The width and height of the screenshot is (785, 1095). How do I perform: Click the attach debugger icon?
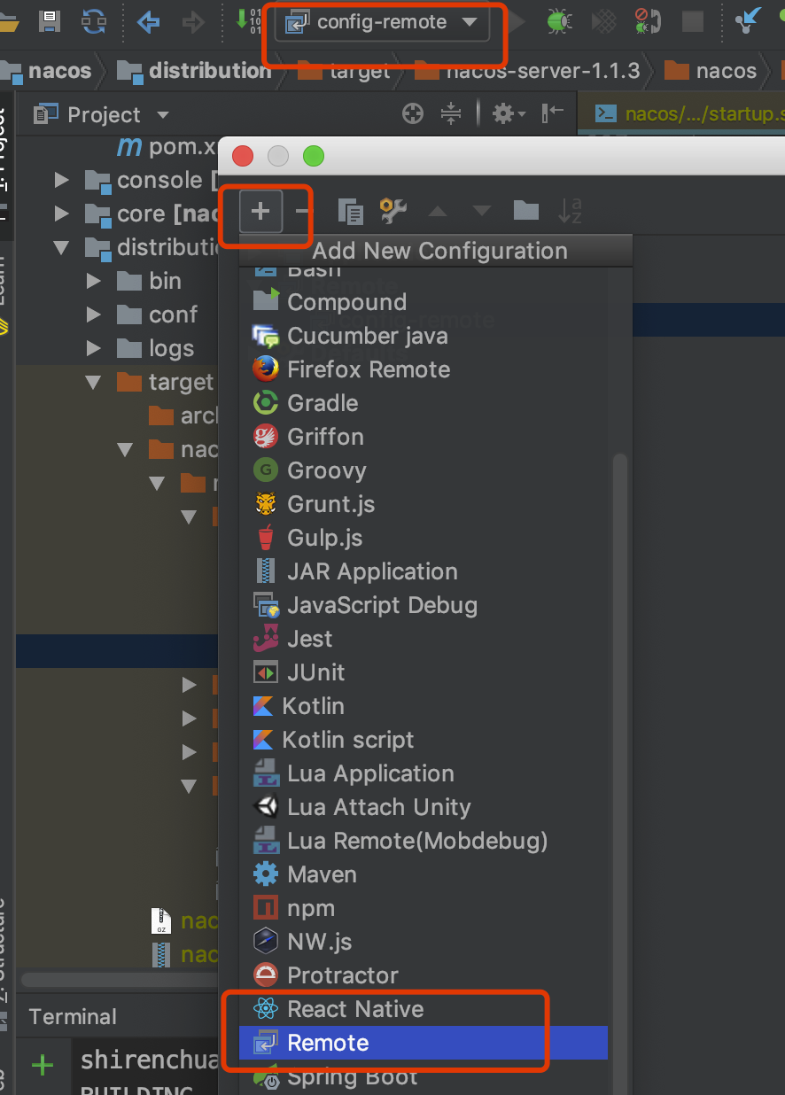(x=648, y=21)
